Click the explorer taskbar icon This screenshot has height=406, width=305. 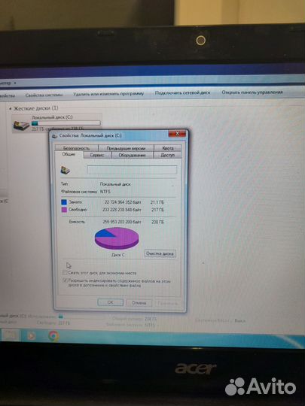[x=11, y=335]
